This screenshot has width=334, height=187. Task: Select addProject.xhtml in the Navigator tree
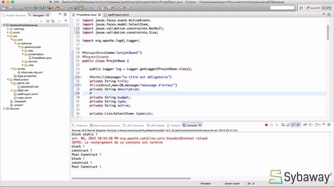(26, 94)
